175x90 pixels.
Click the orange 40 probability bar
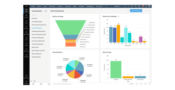pyautogui.click(x=118, y=33)
